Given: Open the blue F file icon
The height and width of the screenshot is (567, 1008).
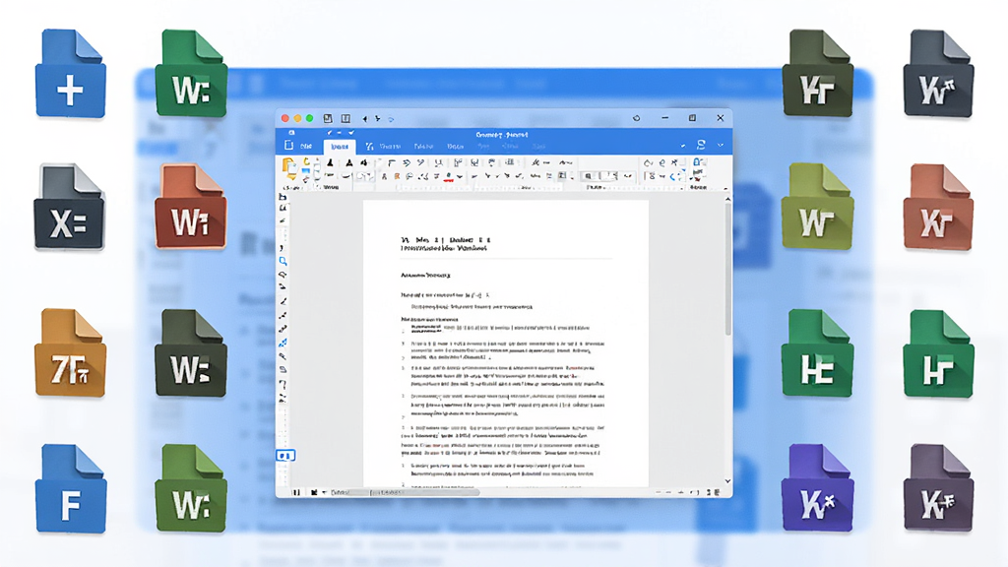Looking at the screenshot, I should [70, 488].
